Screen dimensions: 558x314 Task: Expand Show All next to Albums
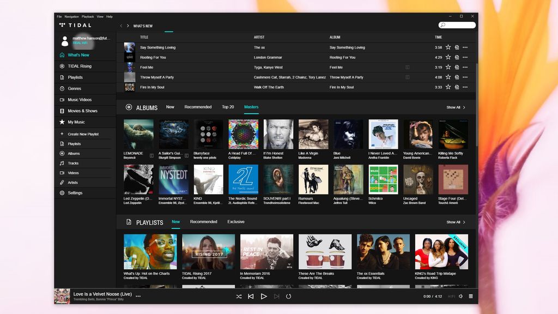[455, 107]
